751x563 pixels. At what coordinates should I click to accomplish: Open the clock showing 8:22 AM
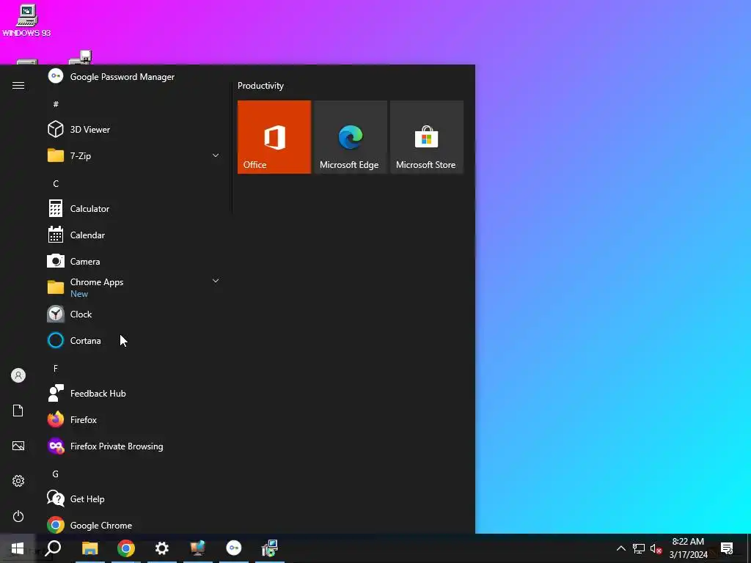(688, 548)
